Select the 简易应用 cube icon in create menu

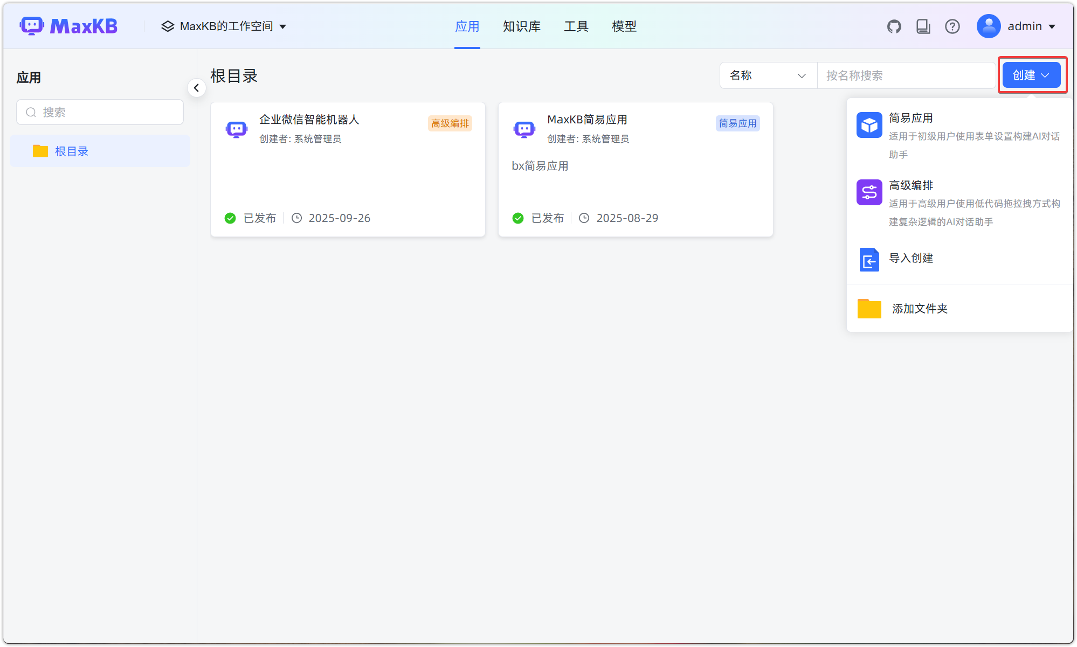(x=869, y=124)
